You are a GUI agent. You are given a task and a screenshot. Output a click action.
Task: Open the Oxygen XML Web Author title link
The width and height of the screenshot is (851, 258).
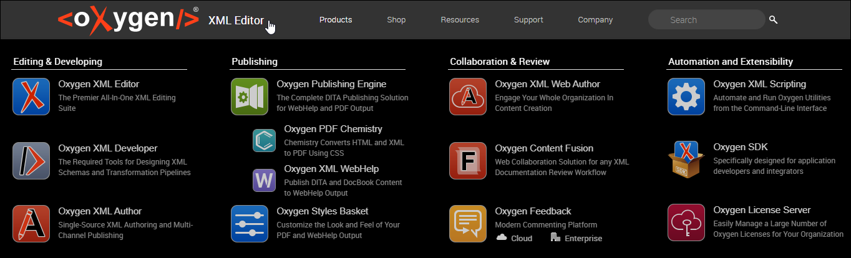[x=548, y=84]
